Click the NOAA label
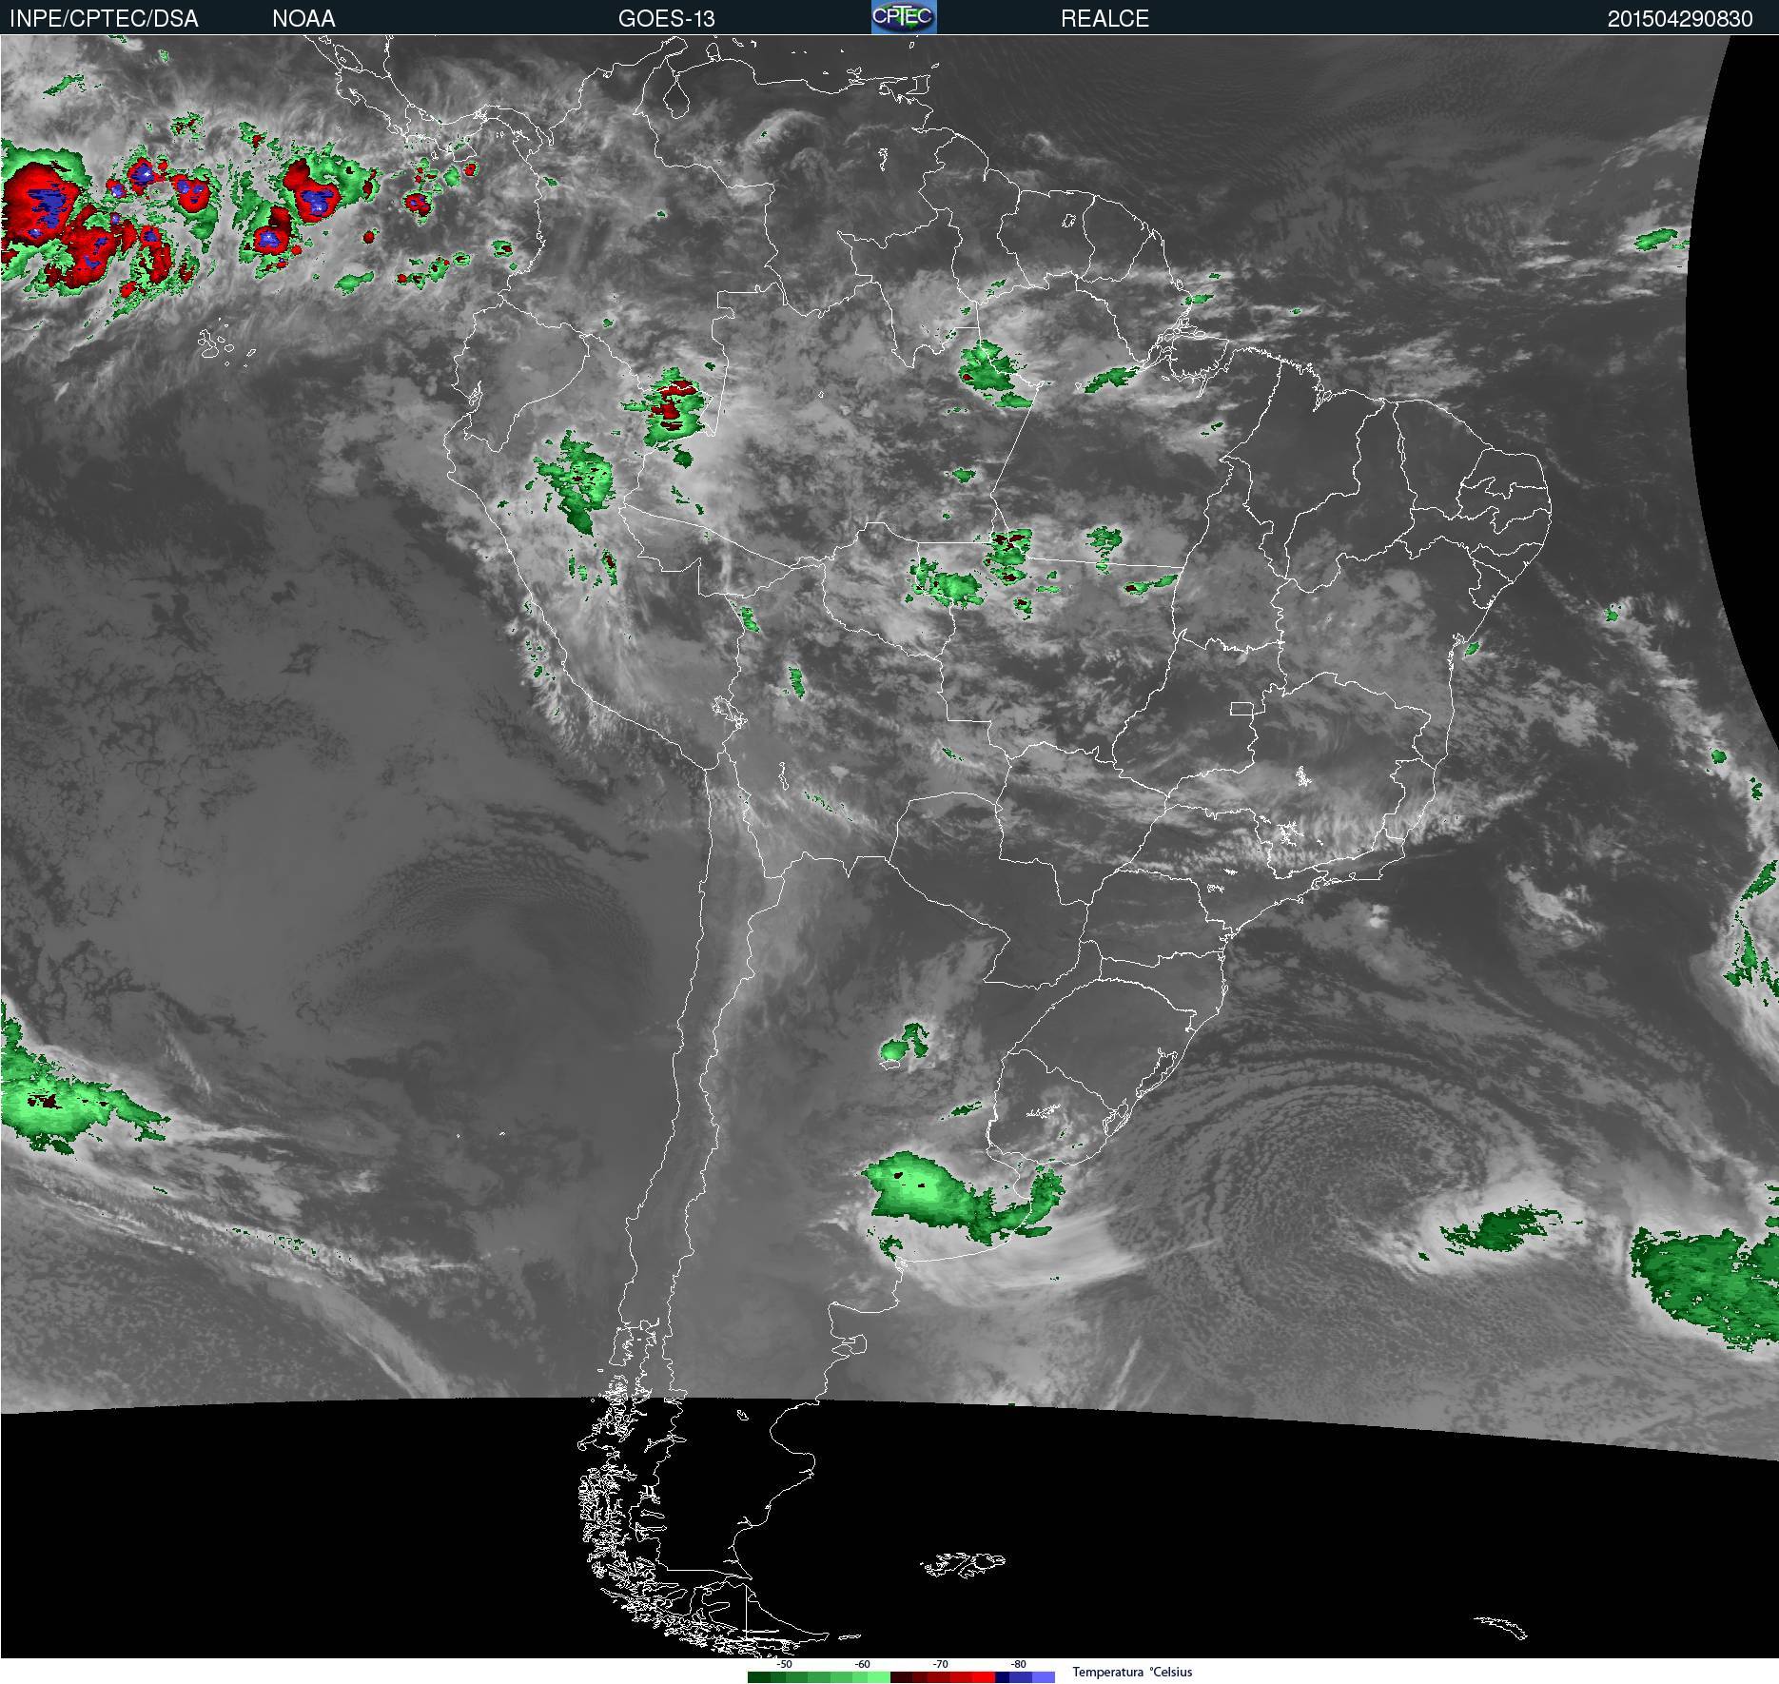The width and height of the screenshot is (1779, 1684). pyautogui.click(x=303, y=19)
